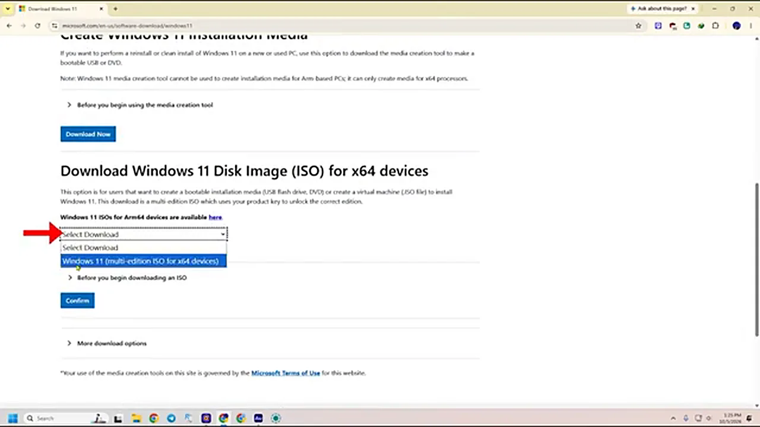Viewport: 760px width, 427px height.
Task: Switch to Download Windows 11 tab
Action: coord(58,9)
